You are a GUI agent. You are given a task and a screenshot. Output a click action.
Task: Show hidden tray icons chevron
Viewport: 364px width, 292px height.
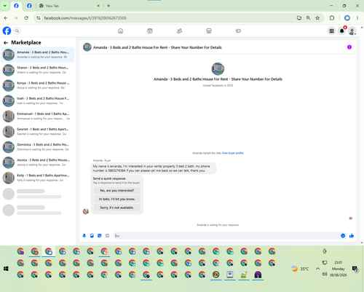pyautogui.click(x=317, y=269)
